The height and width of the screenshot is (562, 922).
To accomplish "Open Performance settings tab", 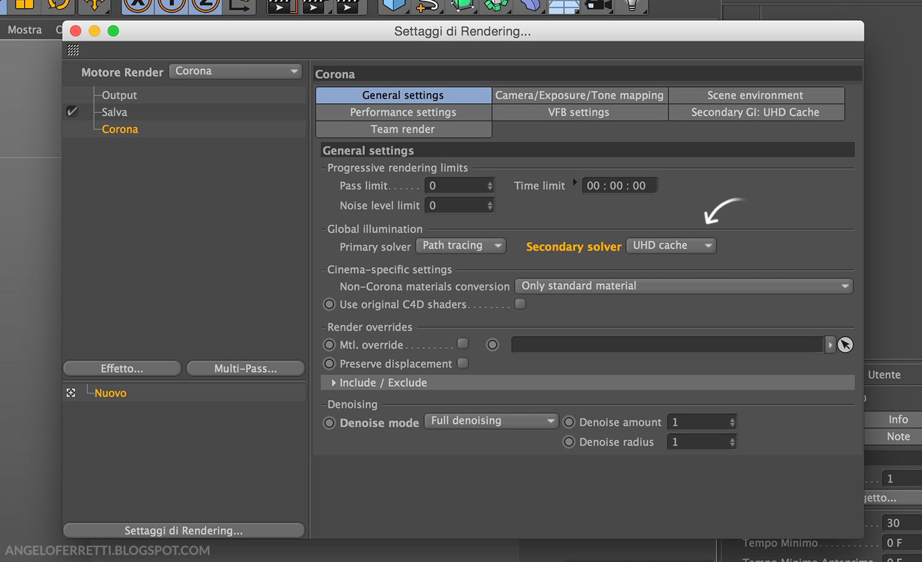I will pyautogui.click(x=403, y=112).
